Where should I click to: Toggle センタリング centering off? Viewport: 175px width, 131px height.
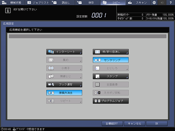[111, 60]
